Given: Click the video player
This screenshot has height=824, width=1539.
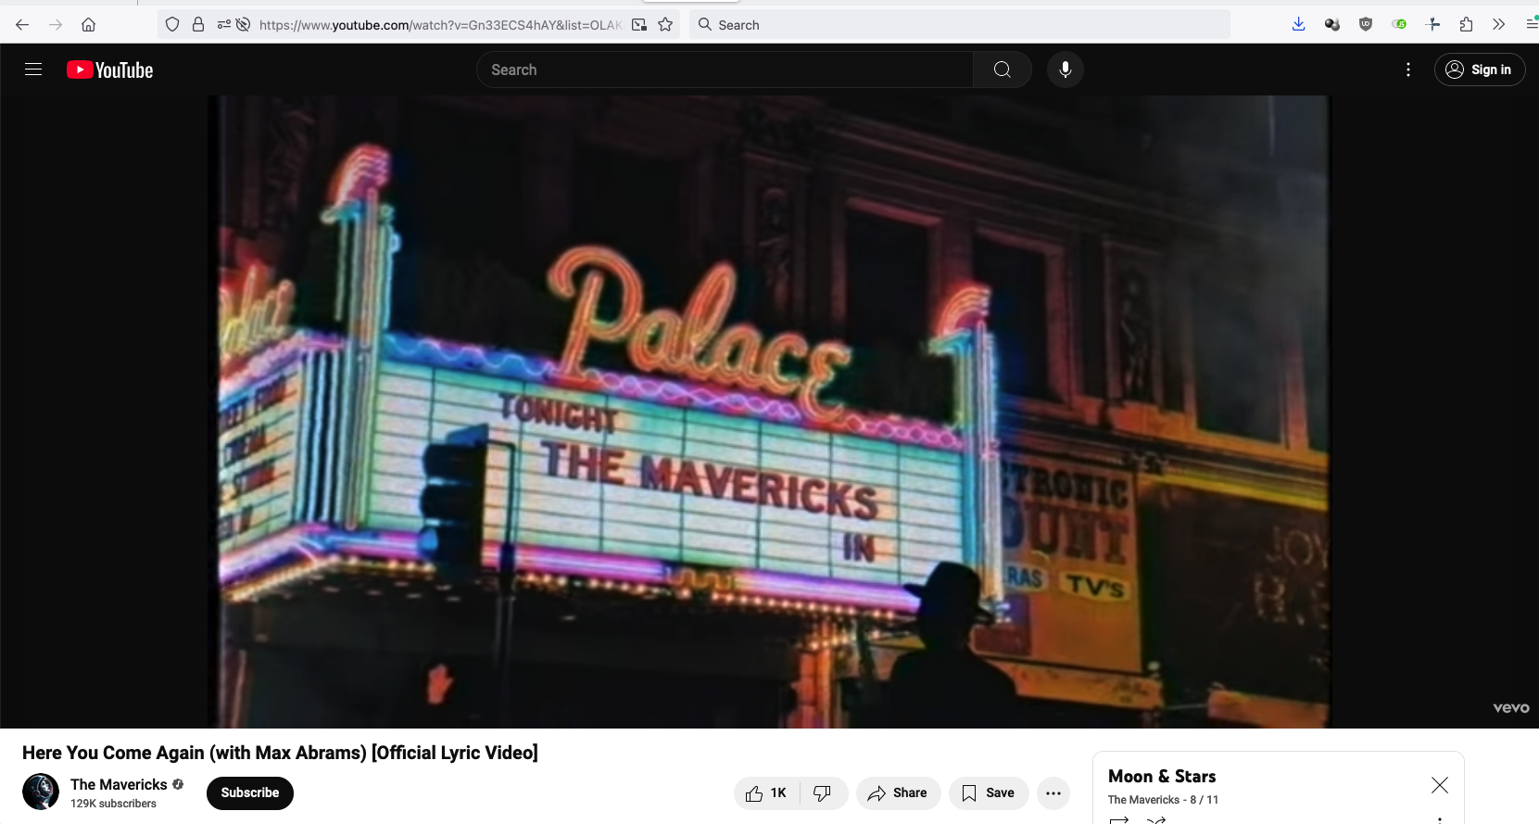Looking at the screenshot, I should (769, 412).
